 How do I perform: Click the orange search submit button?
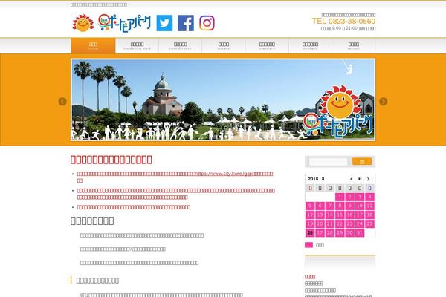(362, 161)
